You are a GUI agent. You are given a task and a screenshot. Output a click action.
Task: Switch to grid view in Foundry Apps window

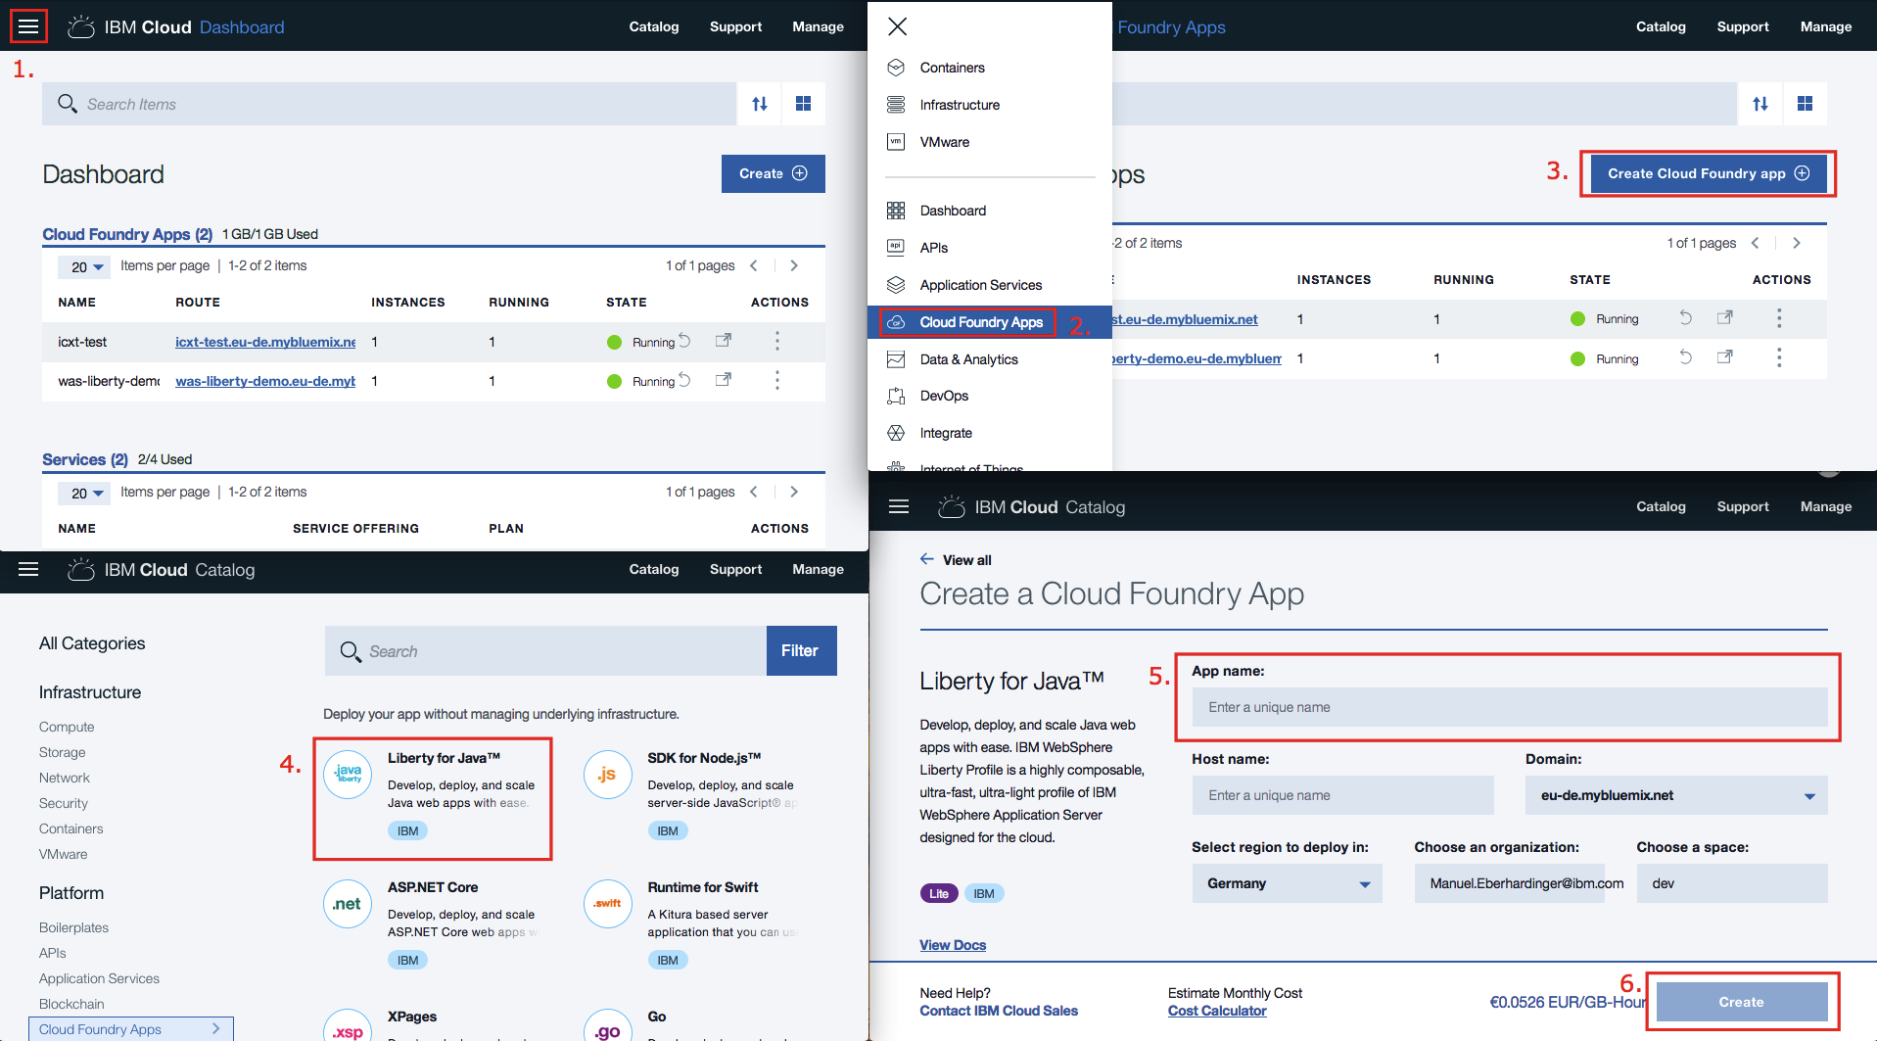tap(1805, 104)
